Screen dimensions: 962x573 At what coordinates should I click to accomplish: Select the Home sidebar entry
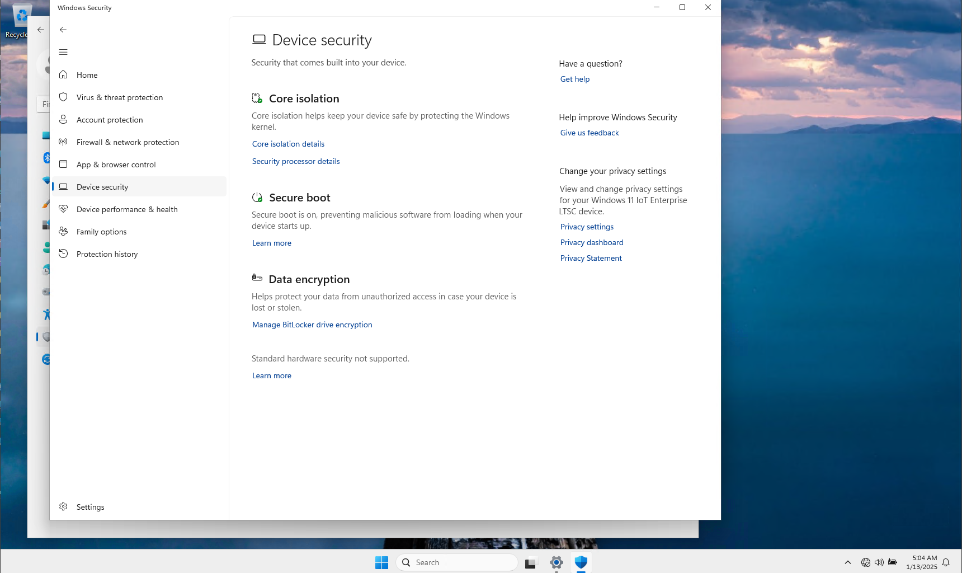pyautogui.click(x=87, y=74)
